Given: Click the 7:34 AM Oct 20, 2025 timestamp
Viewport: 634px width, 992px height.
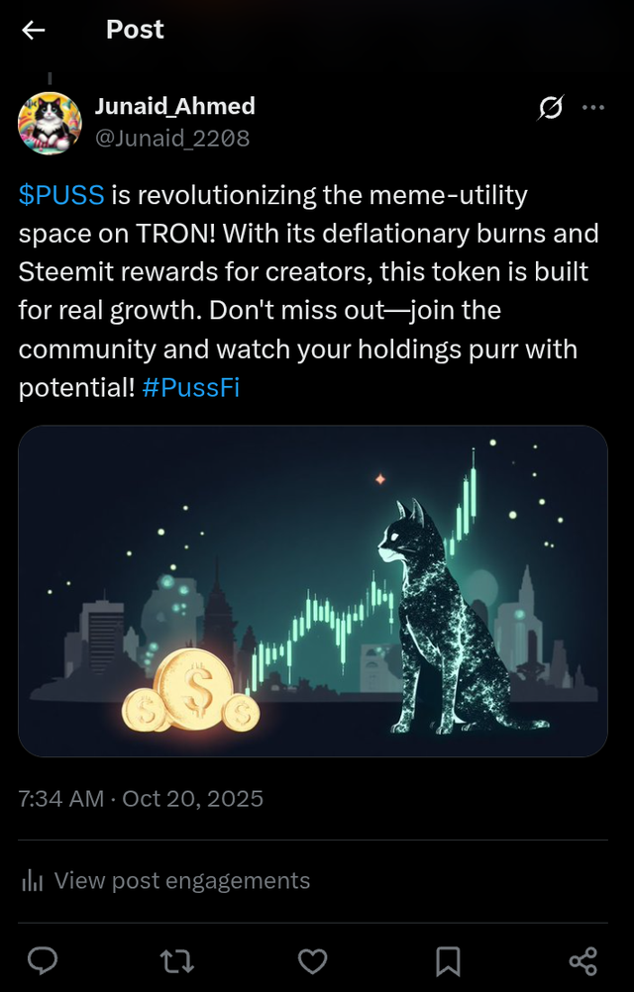Looking at the screenshot, I should pos(141,798).
